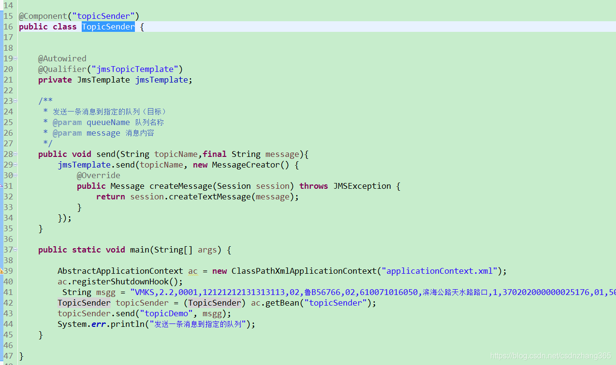Collapse the createMessage fold at line 30
Viewport: 616px width, 365px height.
tap(15, 175)
